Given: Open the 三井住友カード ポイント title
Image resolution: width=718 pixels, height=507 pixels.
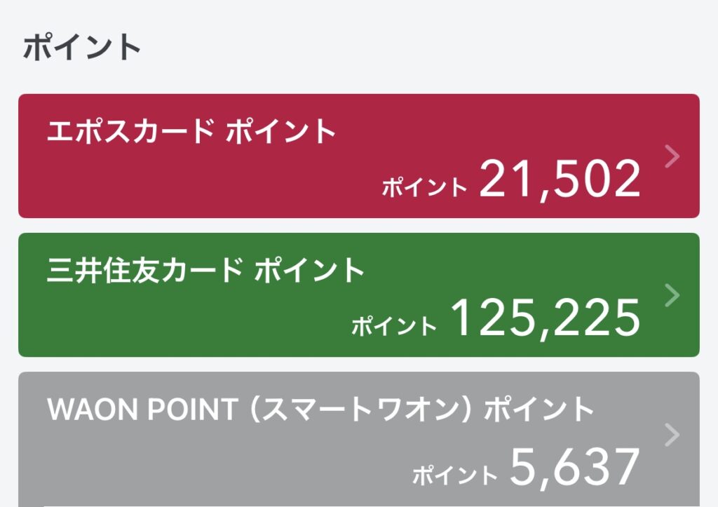Looking at the screenshot, I should [x=206, y=271].
